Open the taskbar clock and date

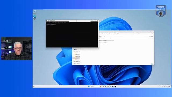point(167,86)
